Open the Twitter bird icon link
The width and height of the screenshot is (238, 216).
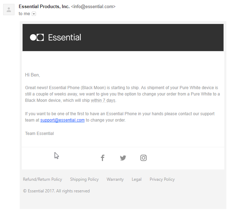pyautogui.click(x=123, y=158)
